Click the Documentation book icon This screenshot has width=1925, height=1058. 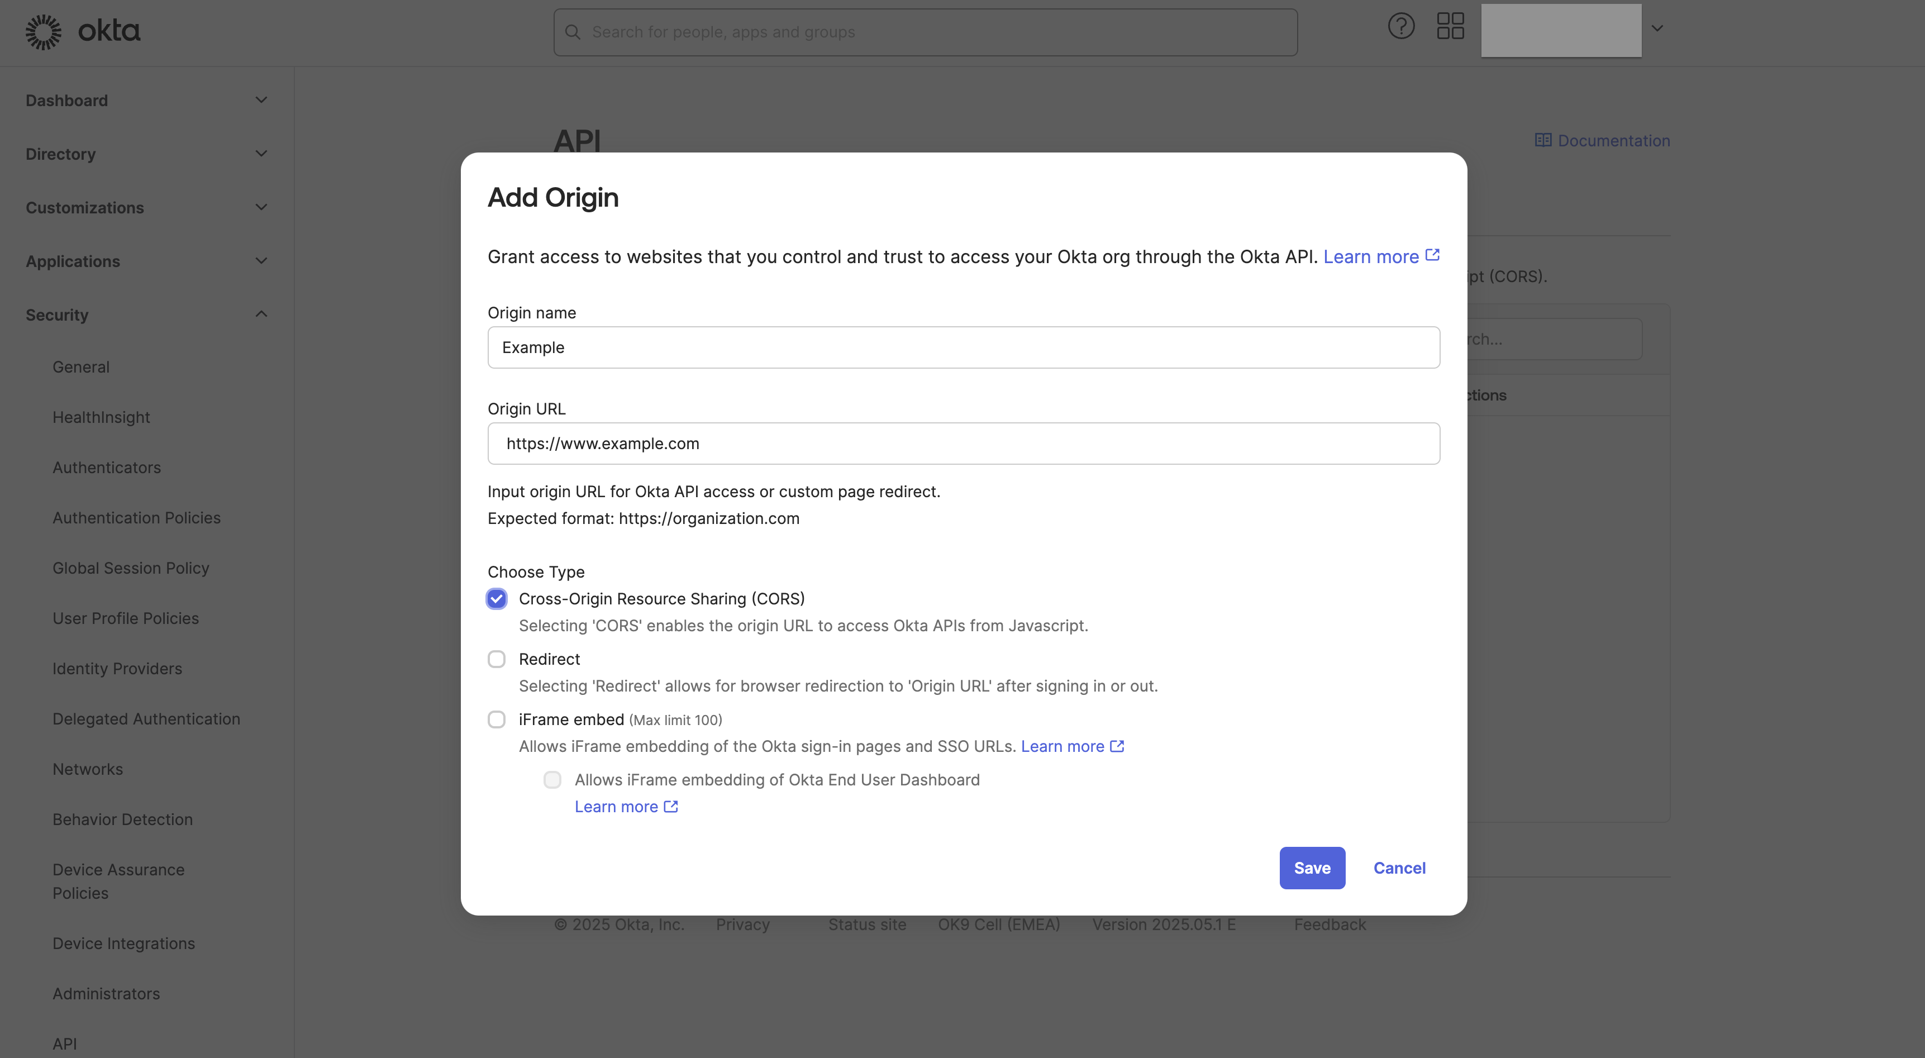pyautogui.click(x=1542, y=140)
